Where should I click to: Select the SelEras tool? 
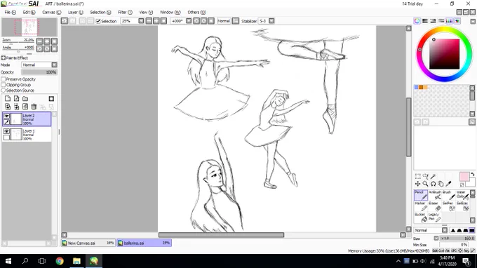pos(462,206)
